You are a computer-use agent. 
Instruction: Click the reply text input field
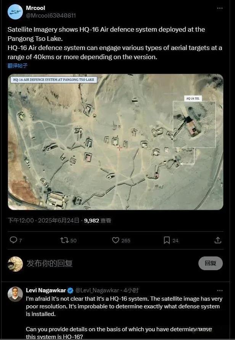[x=108, y=263]
